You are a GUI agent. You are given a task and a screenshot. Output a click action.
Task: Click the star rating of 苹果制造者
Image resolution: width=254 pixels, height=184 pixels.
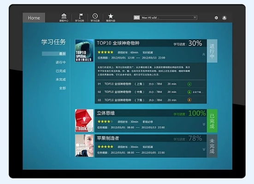pyautogui.click(x=106, y=147)
